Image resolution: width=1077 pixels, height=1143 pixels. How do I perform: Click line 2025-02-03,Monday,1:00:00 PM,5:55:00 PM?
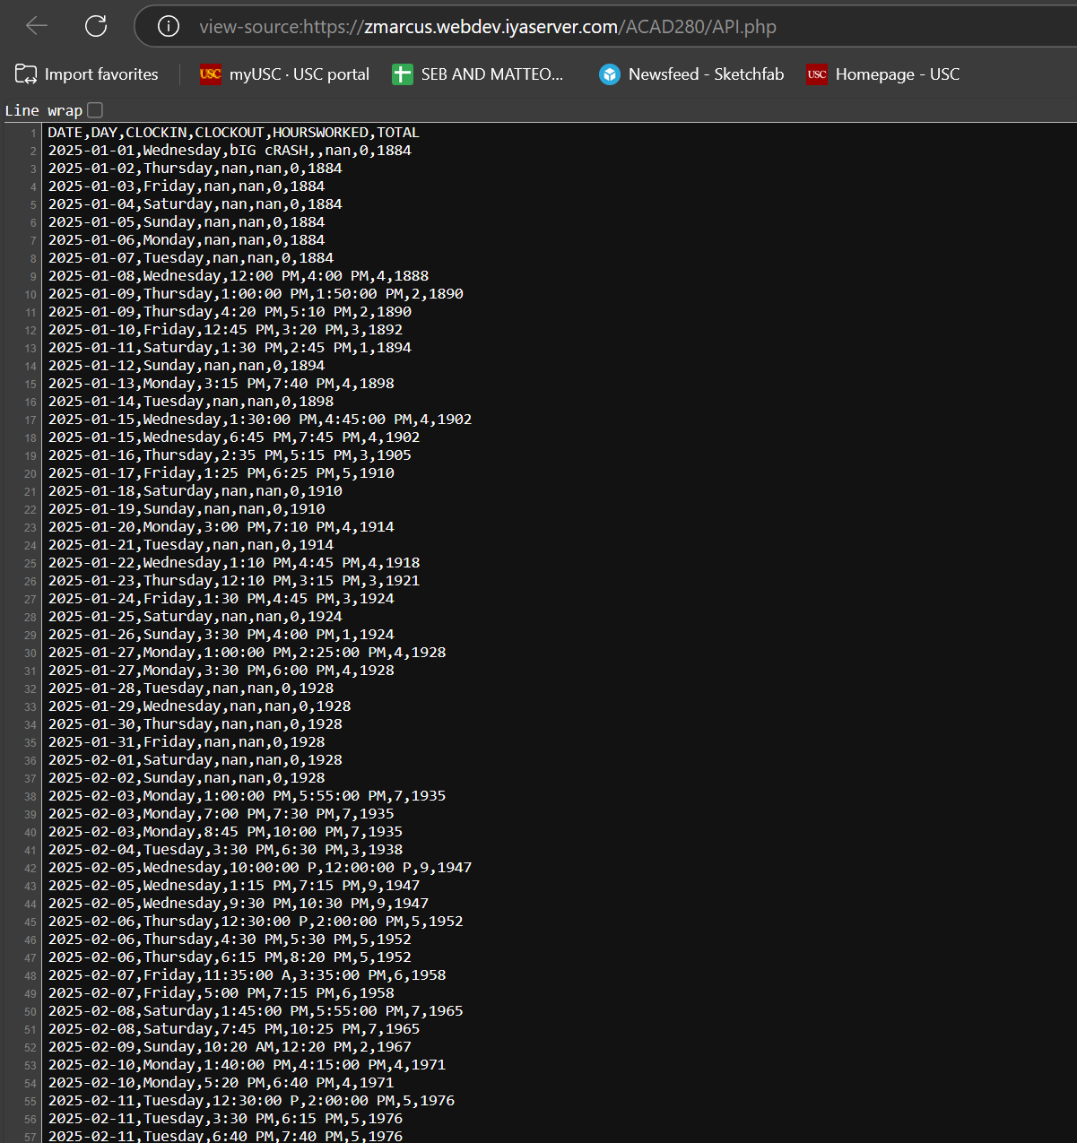(247, 796)
